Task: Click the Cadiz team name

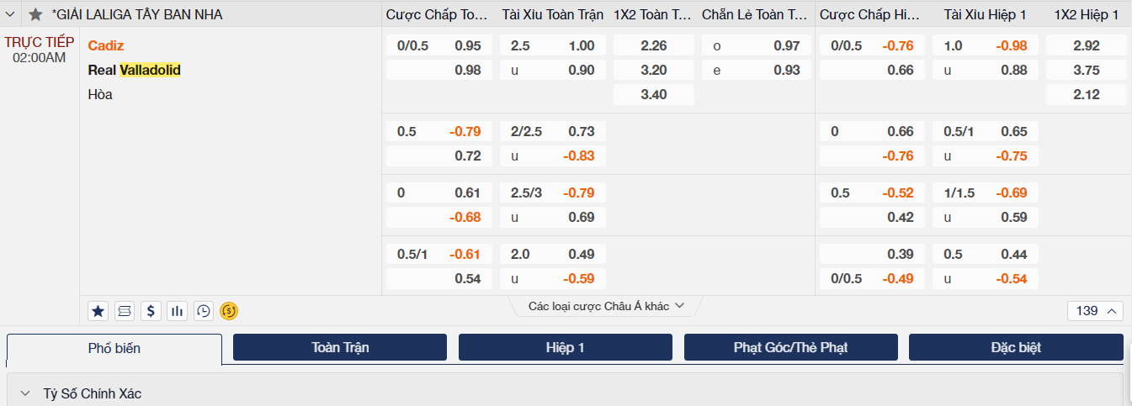Action: (106, 45)
